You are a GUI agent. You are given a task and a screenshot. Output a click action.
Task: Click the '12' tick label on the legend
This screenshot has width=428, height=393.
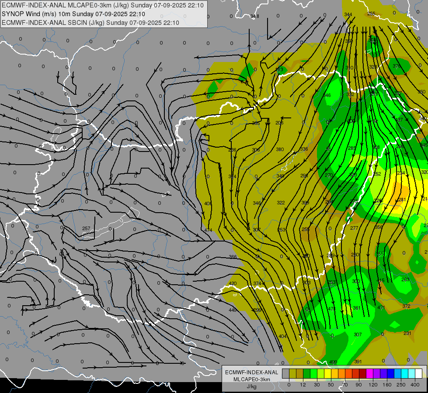(303, 385)
